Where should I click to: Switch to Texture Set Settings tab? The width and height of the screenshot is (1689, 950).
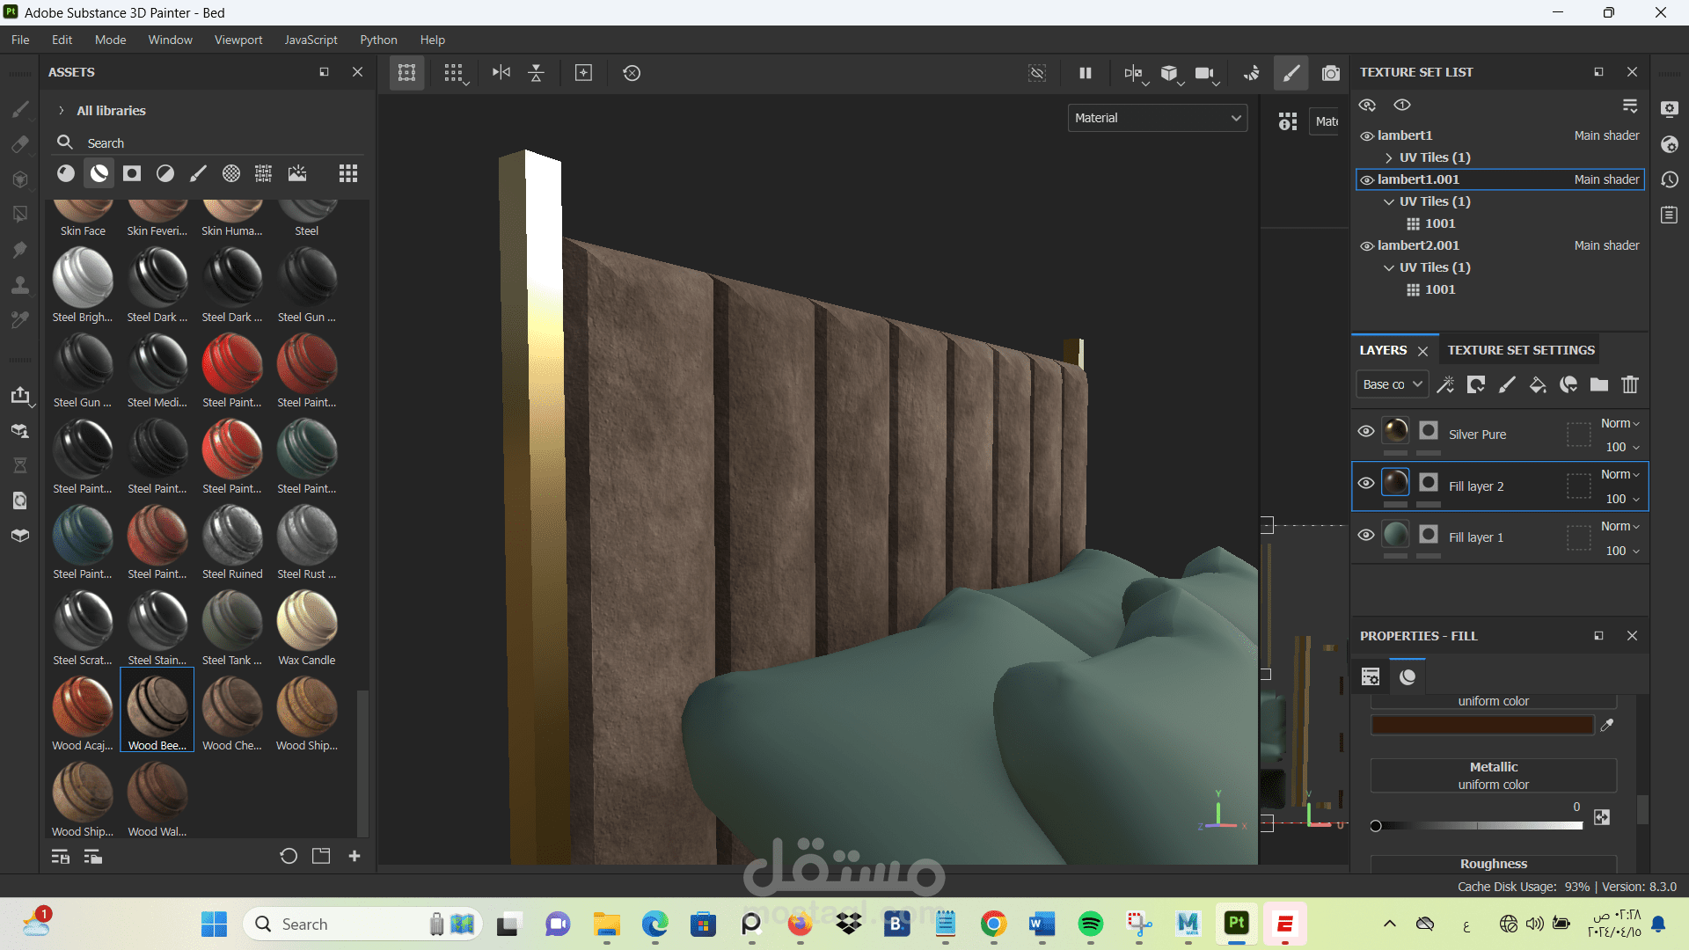(1520, 350)
